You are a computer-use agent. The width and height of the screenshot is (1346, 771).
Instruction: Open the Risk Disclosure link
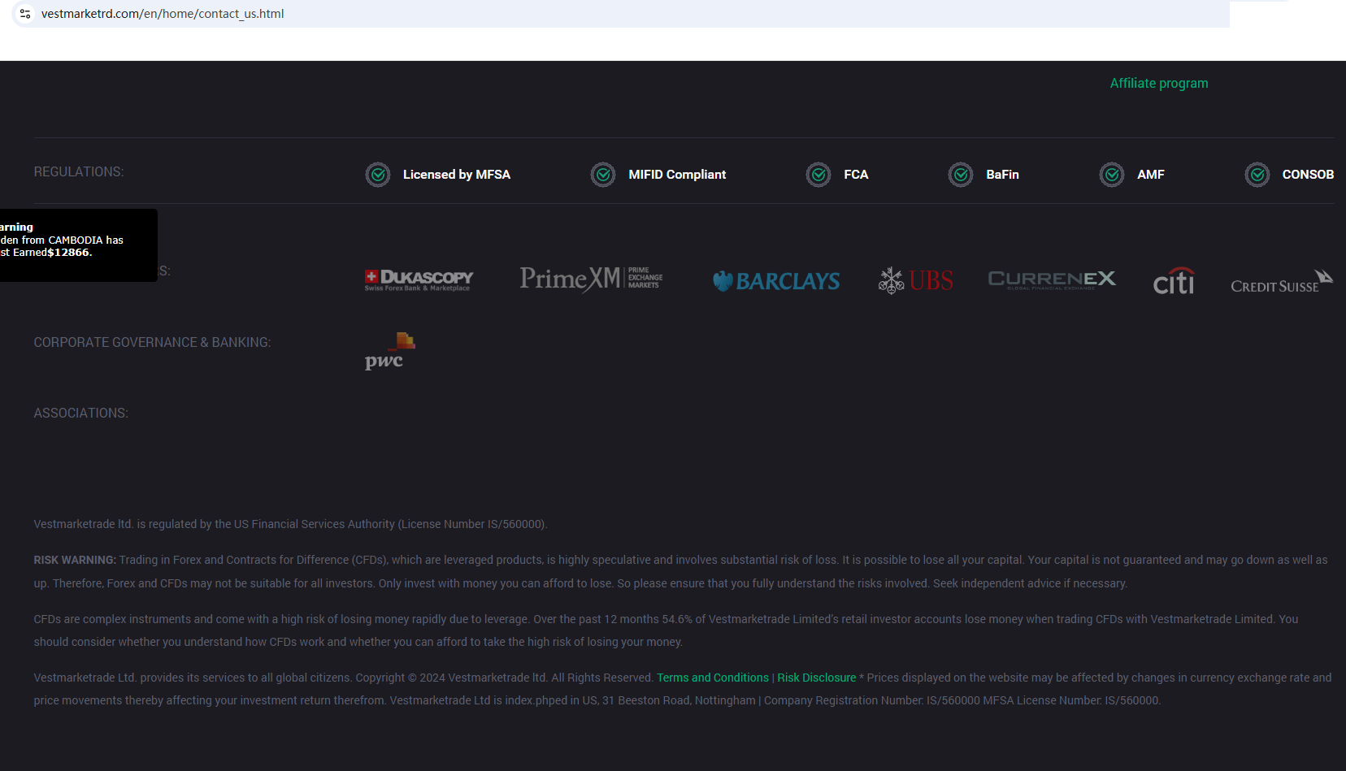coord(816,678)
